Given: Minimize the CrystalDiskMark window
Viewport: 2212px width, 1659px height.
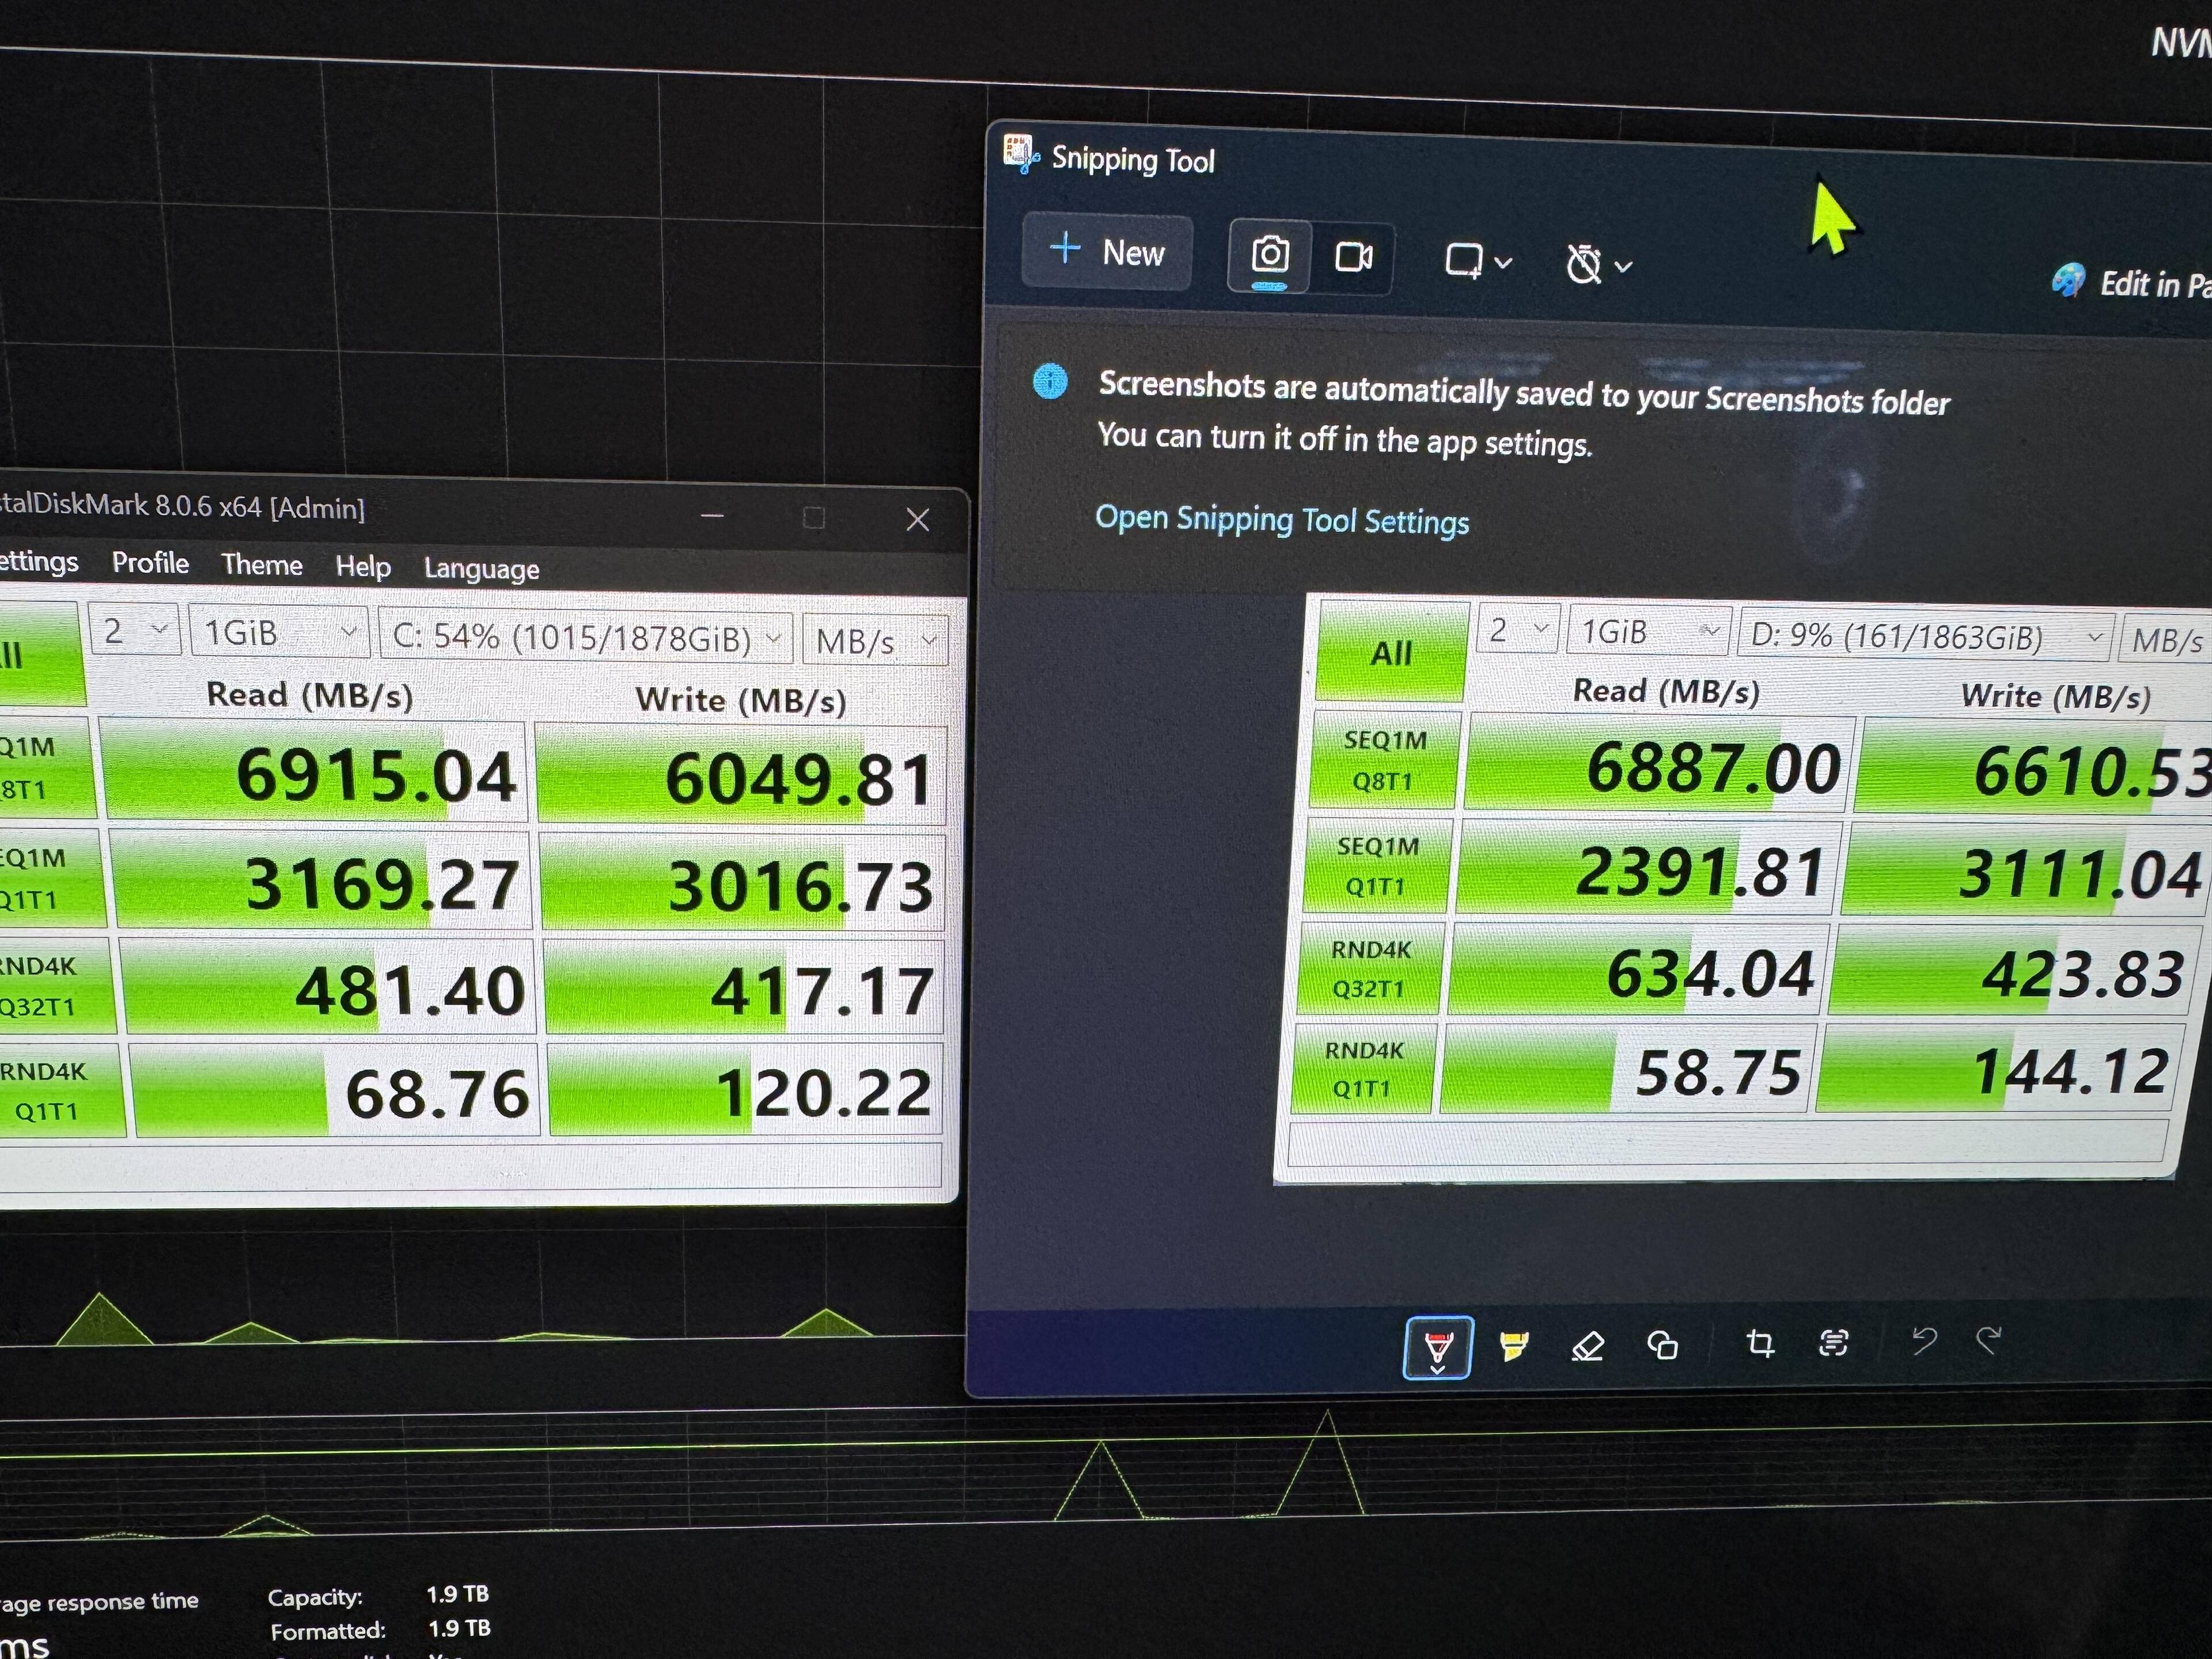Looking at the screenshot, I should (x=712, y=516).
